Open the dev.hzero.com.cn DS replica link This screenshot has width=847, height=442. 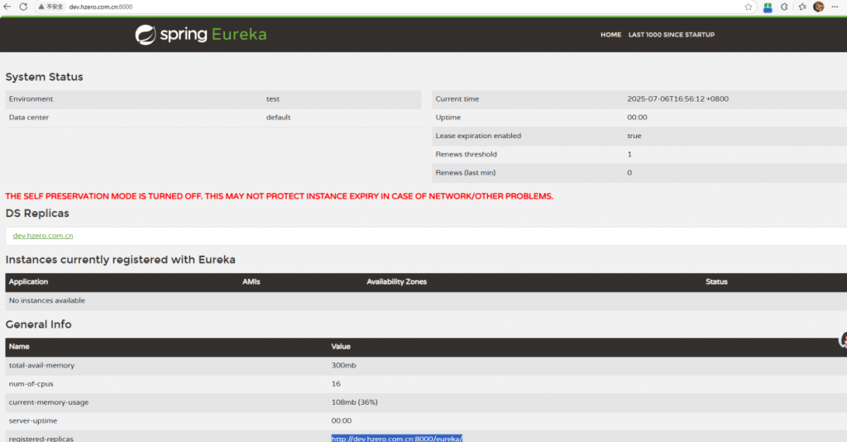click(43, 236)
